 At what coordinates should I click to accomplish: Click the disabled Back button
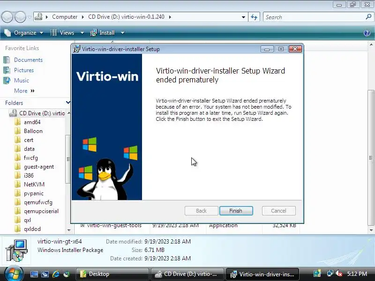point(202,211)
